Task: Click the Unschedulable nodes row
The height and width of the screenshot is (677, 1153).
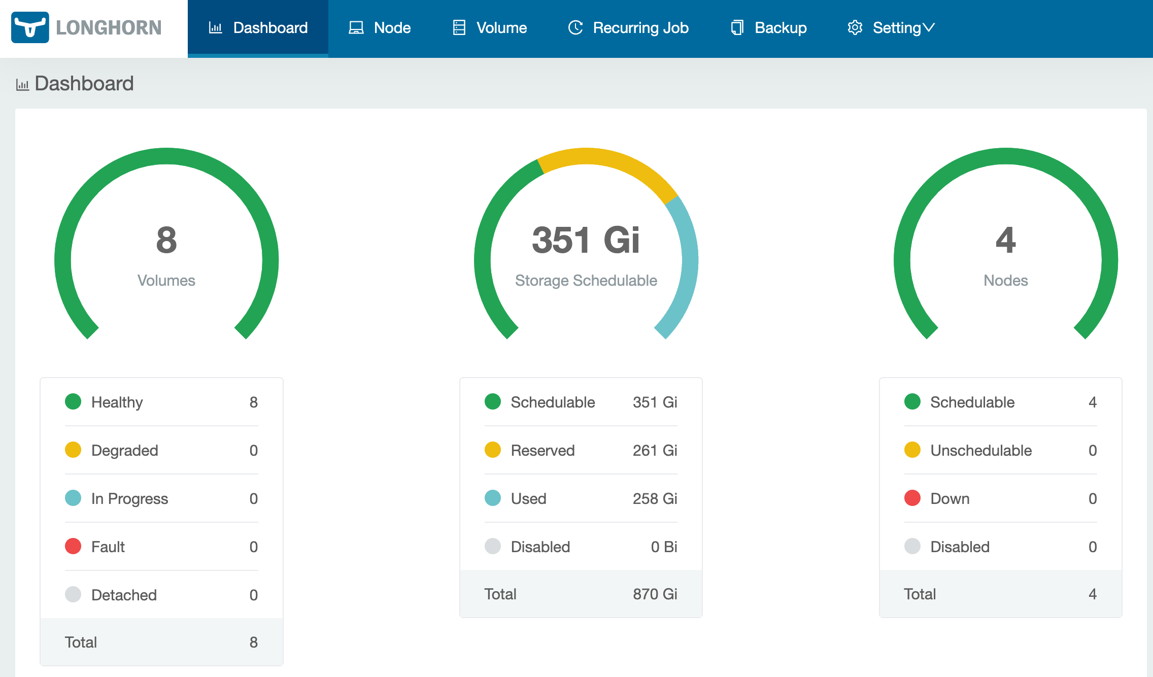Action: point(1000,450)
